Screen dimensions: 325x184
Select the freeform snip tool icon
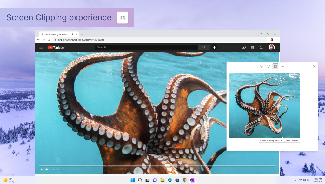(268, 67)
